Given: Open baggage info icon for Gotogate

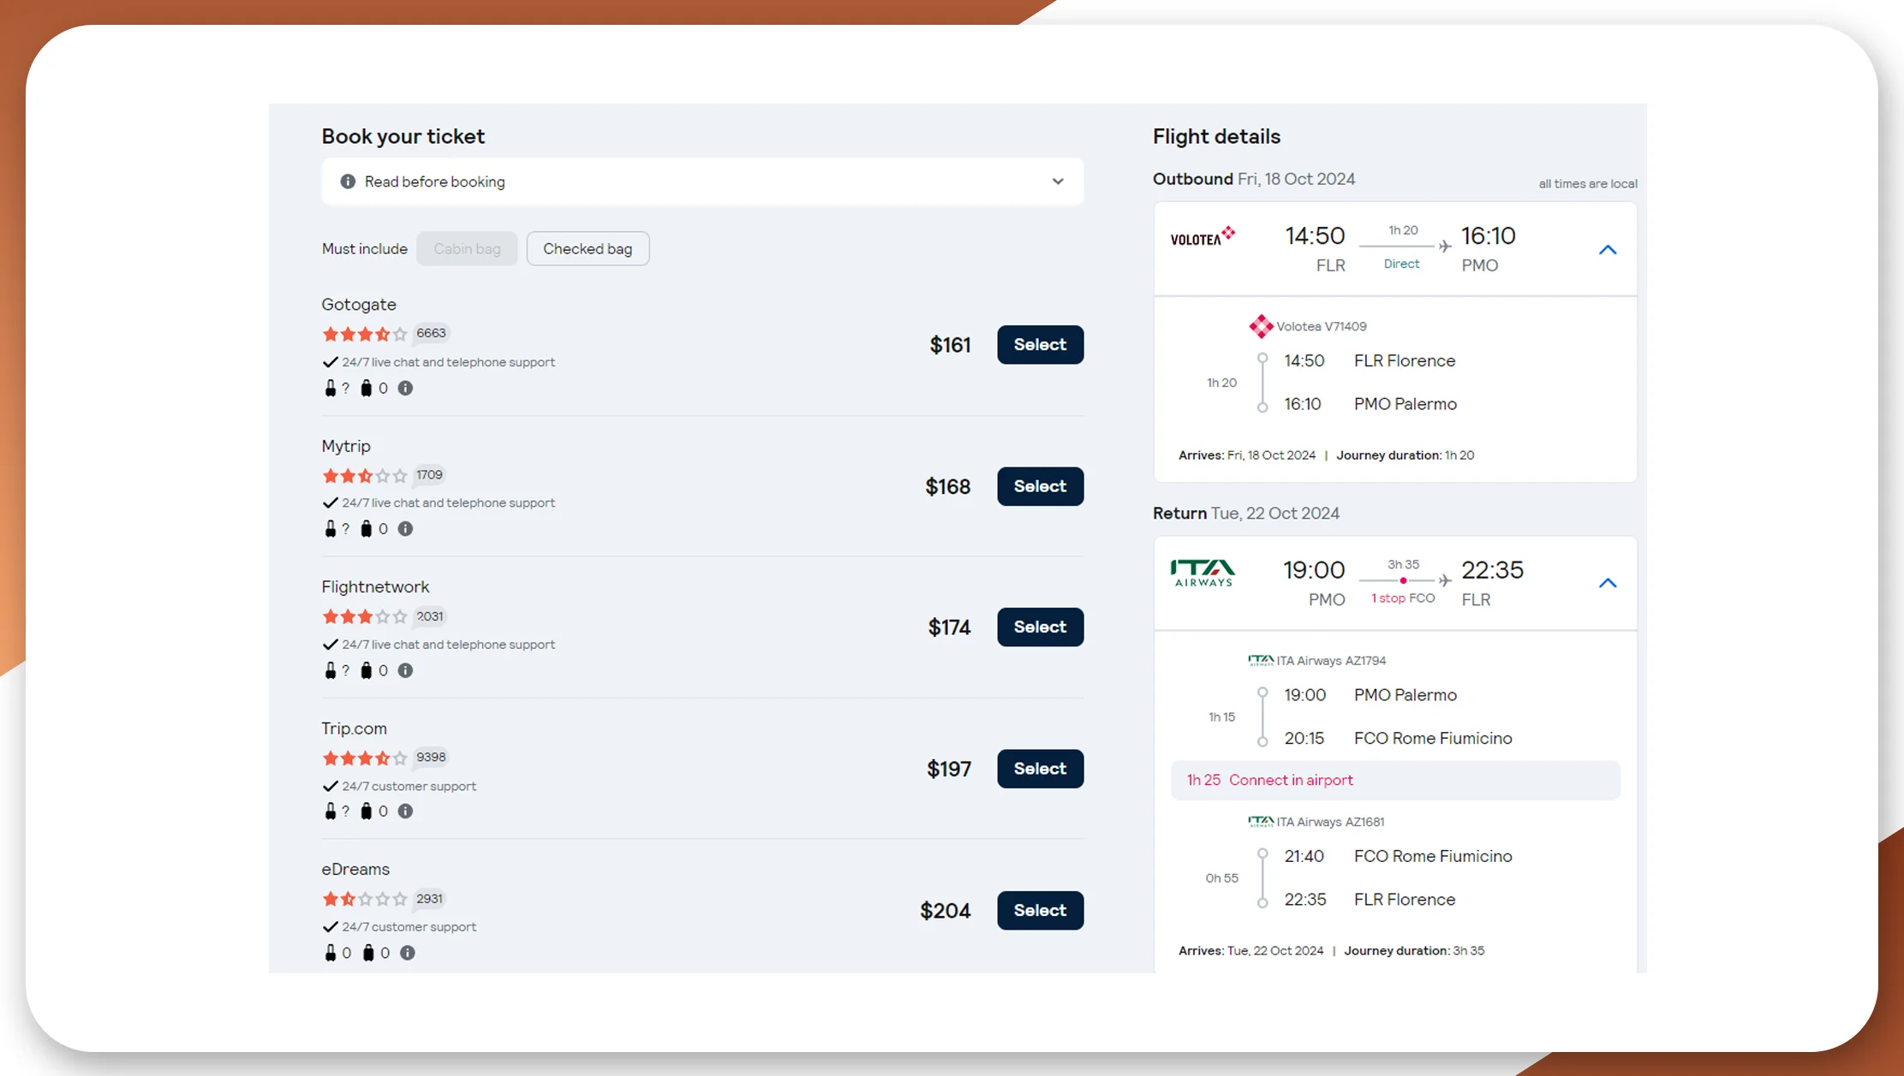Looking at the screenshot, I should (x=406, y=388).
